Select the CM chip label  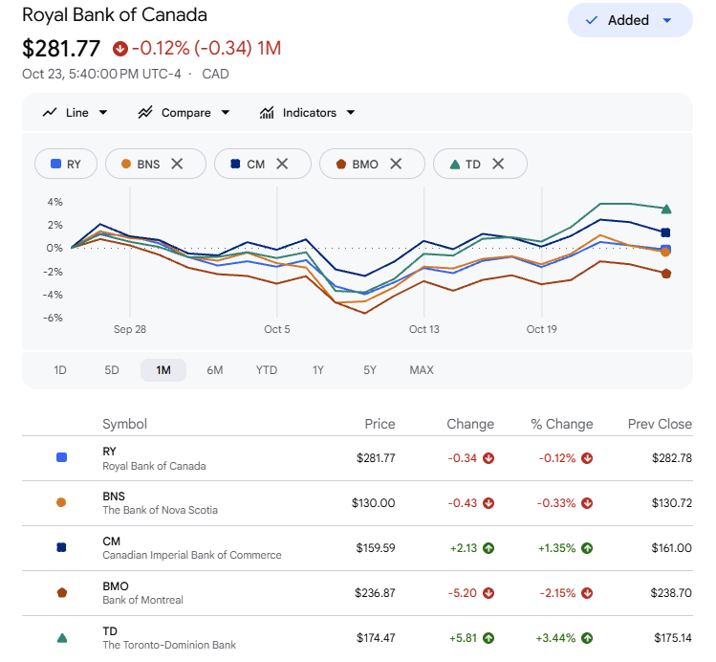click(256, 164)
